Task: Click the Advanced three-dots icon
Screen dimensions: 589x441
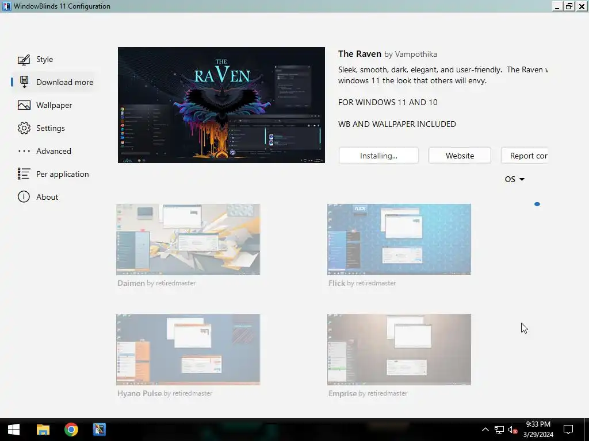Action: pos(24,151)
